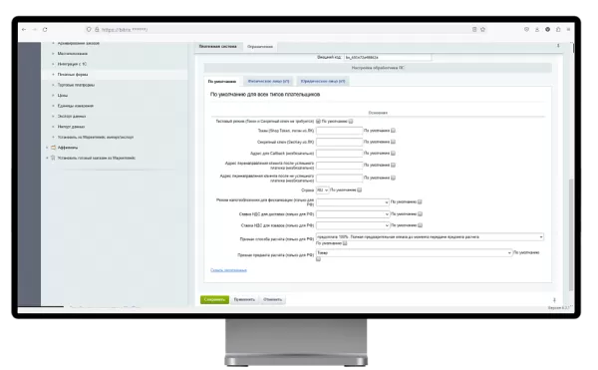
Task: Click into the Токен (Shop Token) input field
Action: (x=339, y=131)
